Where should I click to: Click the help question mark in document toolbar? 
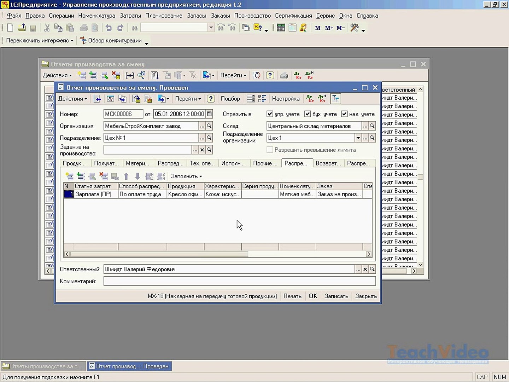211,99
